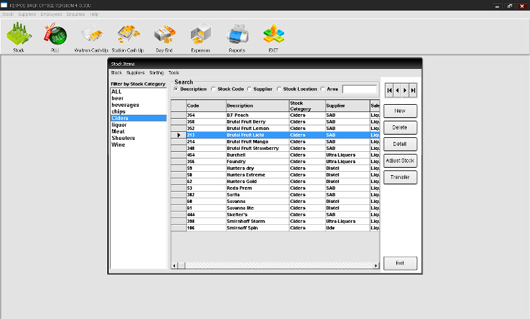Open Stock menu in Stock Items window
Viewport: 530px width, 319px height.
117,73
